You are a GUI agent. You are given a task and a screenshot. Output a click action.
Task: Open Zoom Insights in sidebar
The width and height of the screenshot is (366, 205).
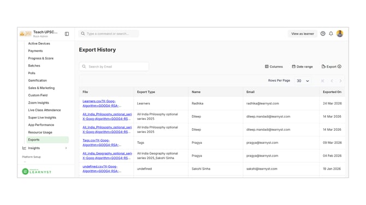pyautogui.click(x=39, y=102)
